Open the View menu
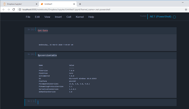 [x=47, y=17]
